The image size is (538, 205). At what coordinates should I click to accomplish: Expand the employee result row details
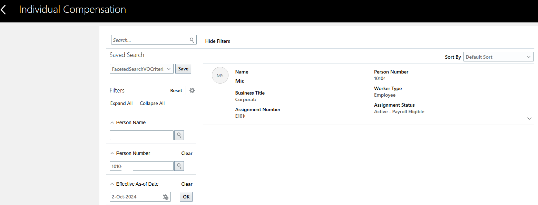[529, 118]
